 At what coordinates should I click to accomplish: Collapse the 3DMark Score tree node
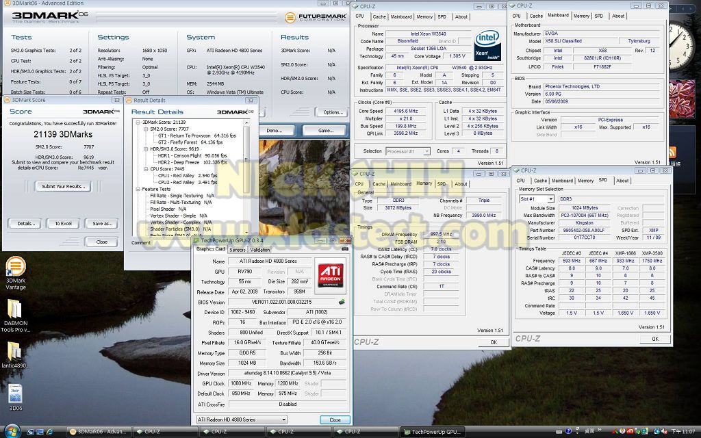[x=138, y=122]
